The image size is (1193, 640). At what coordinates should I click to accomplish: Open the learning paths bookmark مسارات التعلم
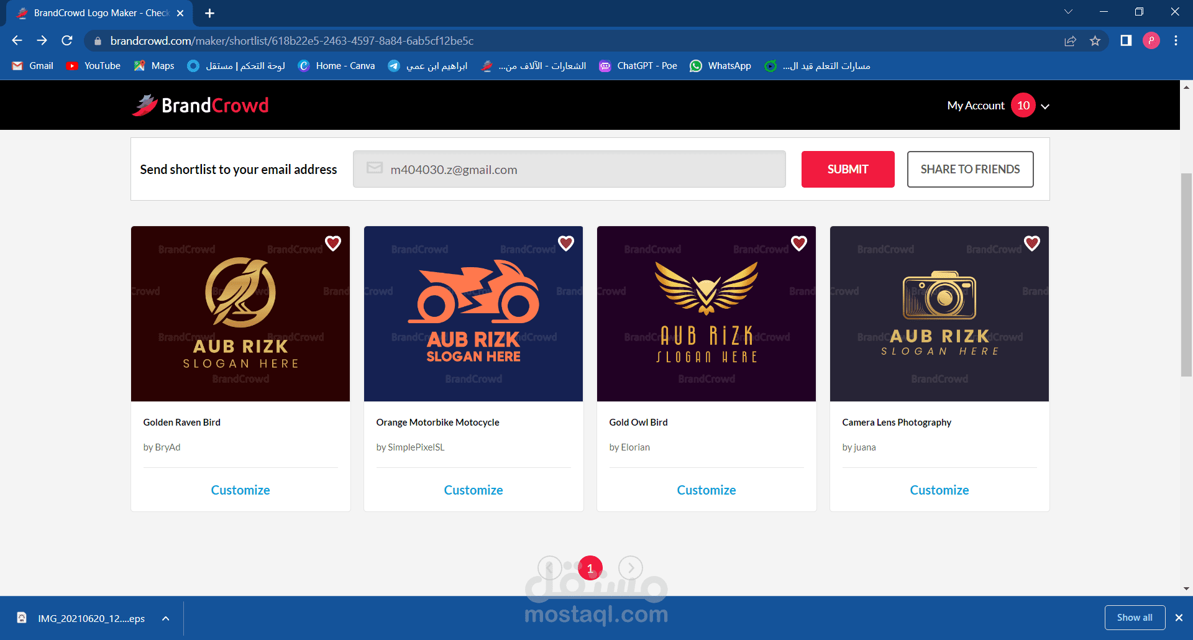coord(818,66)
